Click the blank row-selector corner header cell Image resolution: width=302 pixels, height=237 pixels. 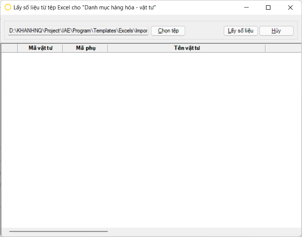[9, 48]
